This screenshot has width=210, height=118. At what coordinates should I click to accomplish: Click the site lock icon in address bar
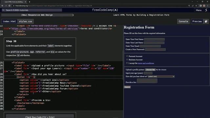[14, 6]
